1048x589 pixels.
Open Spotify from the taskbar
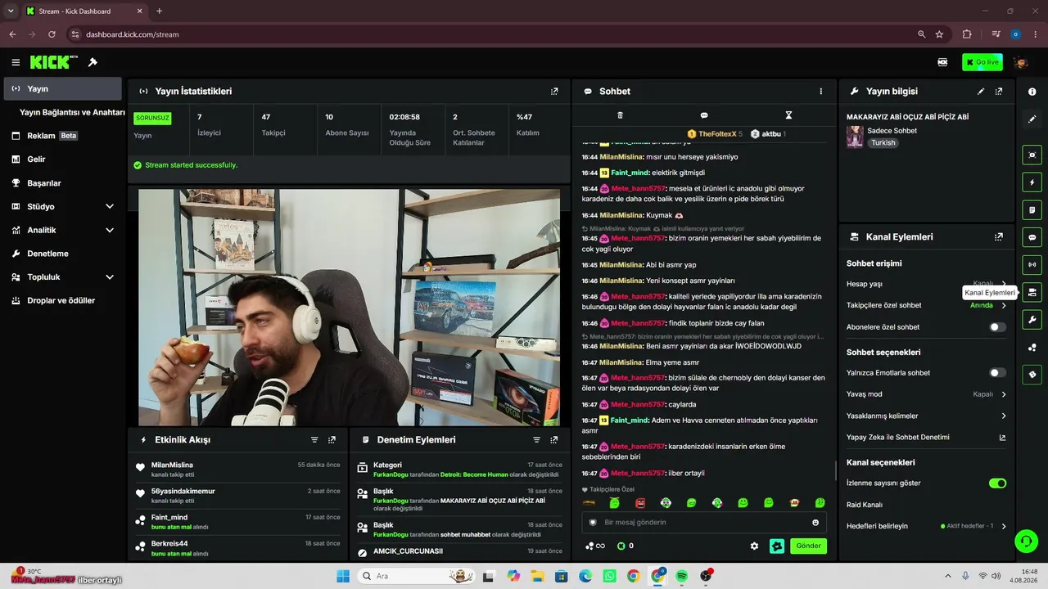click(x=681, y=576)
